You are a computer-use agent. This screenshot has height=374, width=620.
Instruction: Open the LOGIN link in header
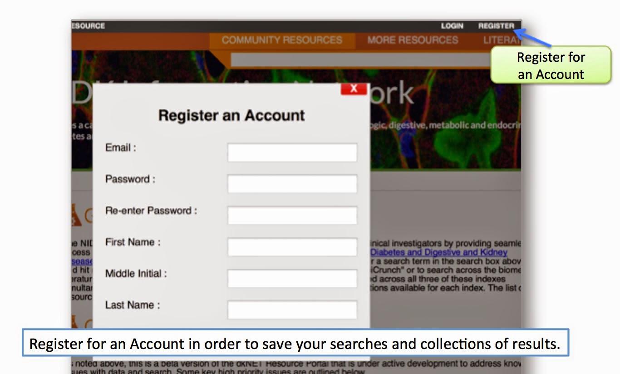(452, 26)
